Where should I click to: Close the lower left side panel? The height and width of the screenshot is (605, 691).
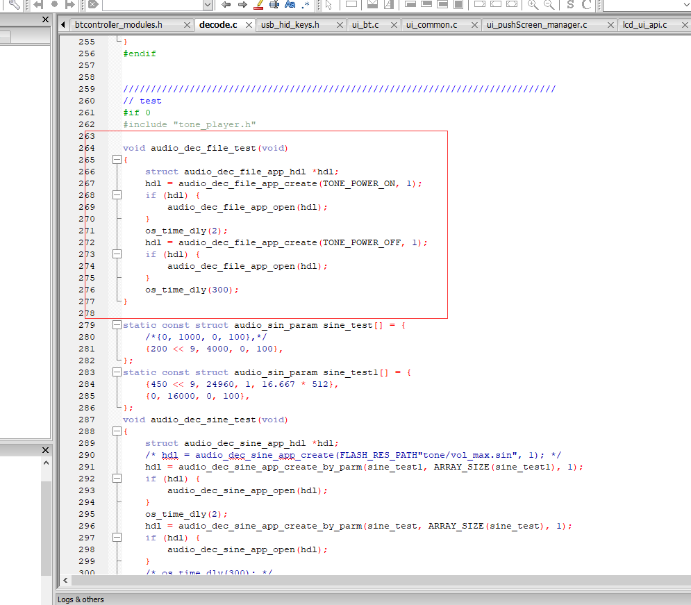(45, 450)
